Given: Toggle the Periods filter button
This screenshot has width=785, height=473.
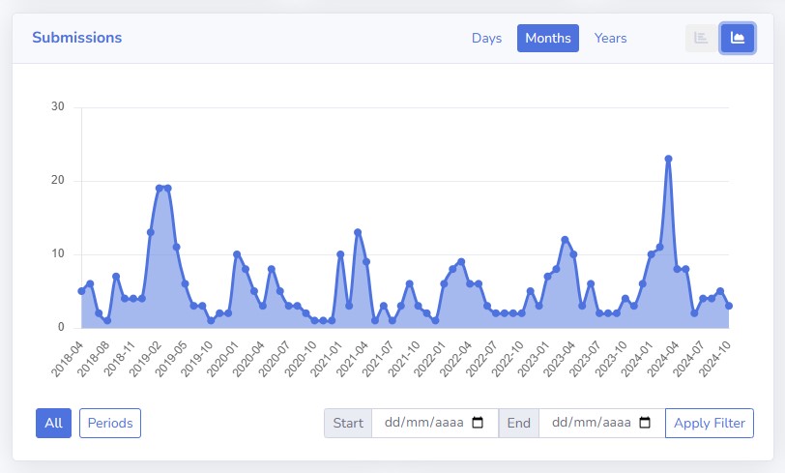Looking at the screenshot, I should pos(110,423).
